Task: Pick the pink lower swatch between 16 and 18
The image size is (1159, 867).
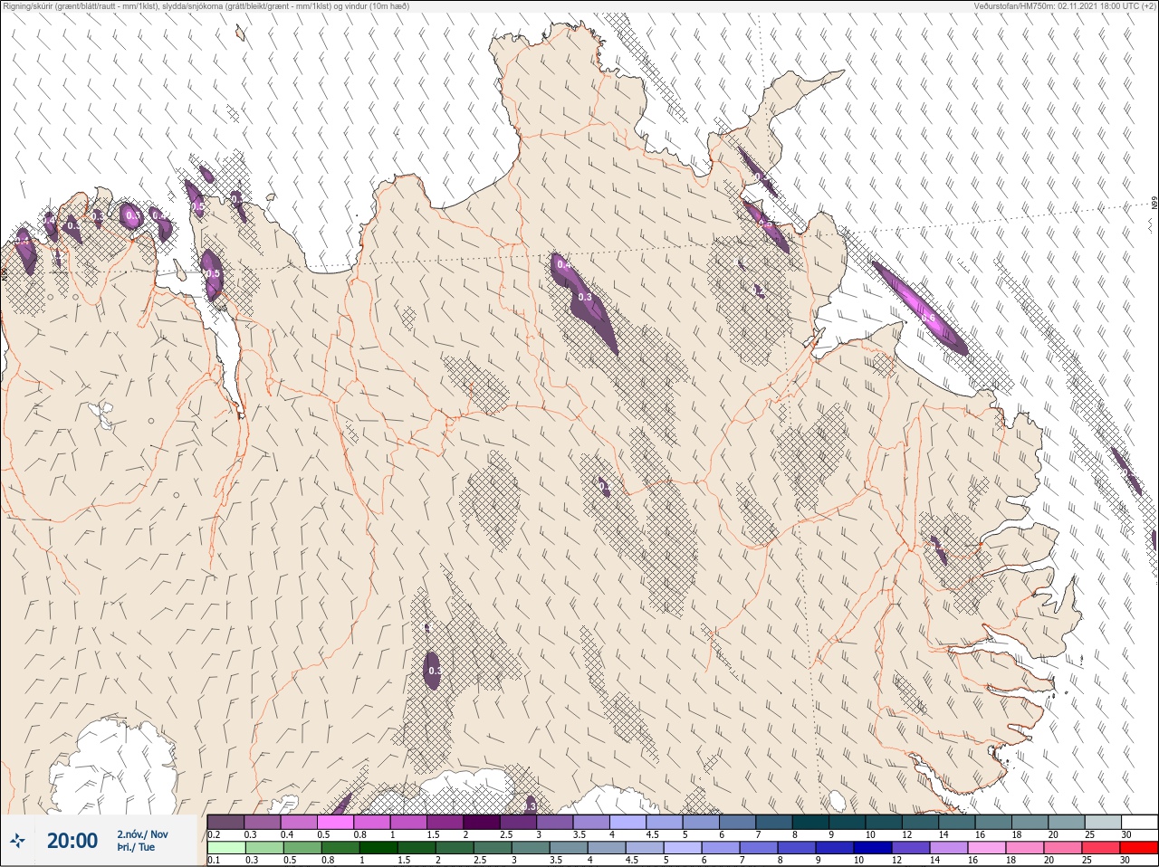Action: [x=987, y=848]
